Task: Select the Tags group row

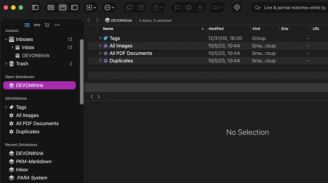Action: (x=208, y=39)
